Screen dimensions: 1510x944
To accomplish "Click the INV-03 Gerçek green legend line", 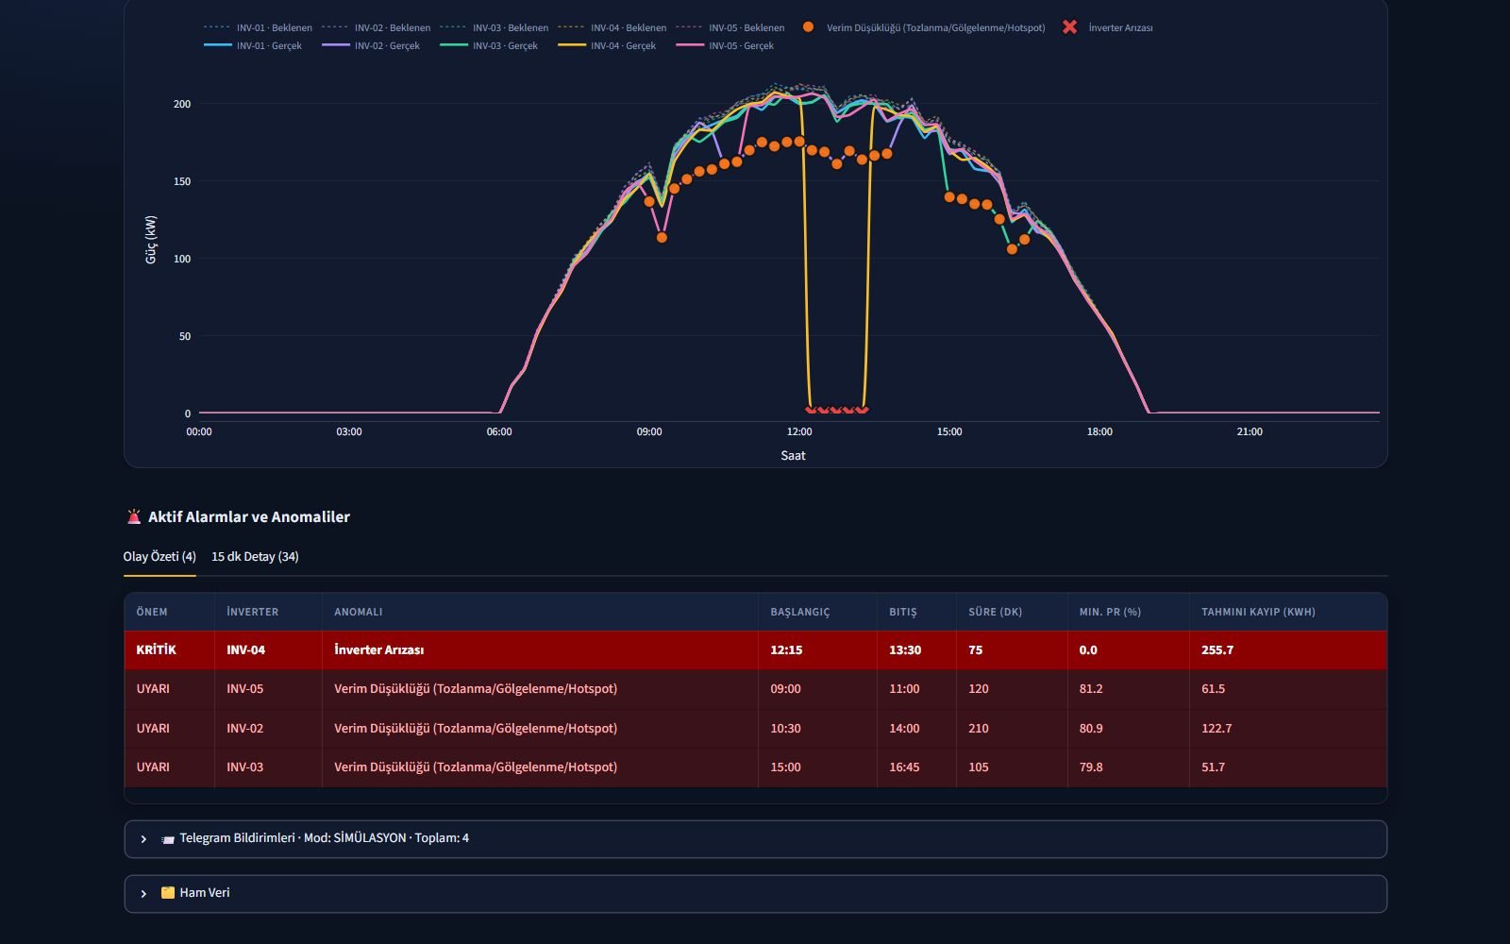I will point(454,45).
